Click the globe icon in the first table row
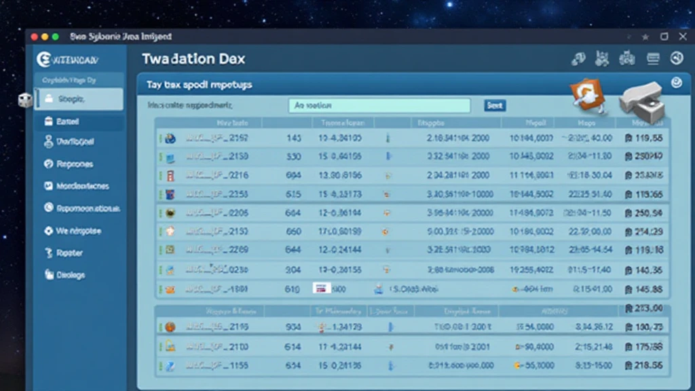 coord(170,138)
